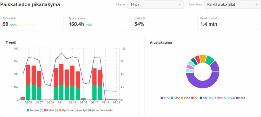The image size is (261, 117).
Task: Select the Työntekijät 99 stat card
Action: coord(32,22)
